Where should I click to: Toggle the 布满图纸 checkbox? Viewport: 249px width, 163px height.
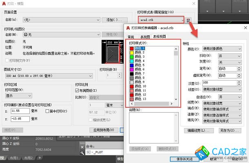(x=78, y=91)
